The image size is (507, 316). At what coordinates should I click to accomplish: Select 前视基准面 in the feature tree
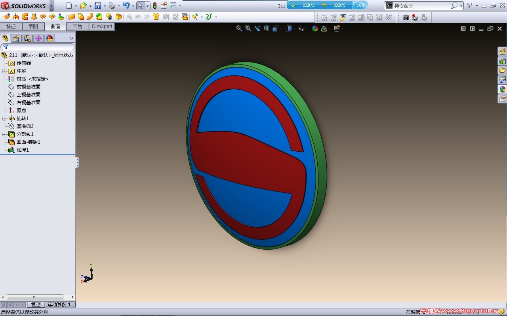point(29,87)
